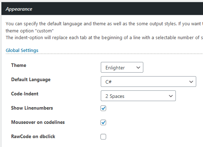Uncheck the Show Linenumbers checkbox
This screenshot has height=147, width=203.
(103, 108)
